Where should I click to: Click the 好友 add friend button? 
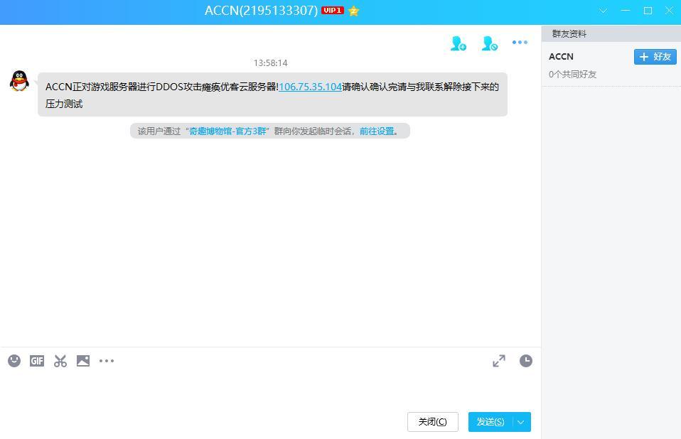pos(655,57)
